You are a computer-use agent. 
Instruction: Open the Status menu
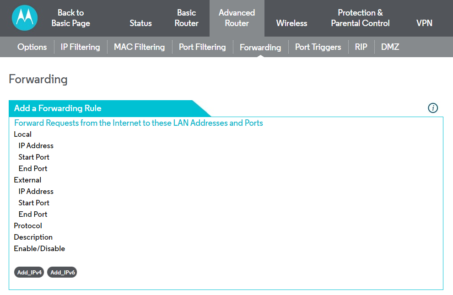pyautogui.click(x=140, y=23)
